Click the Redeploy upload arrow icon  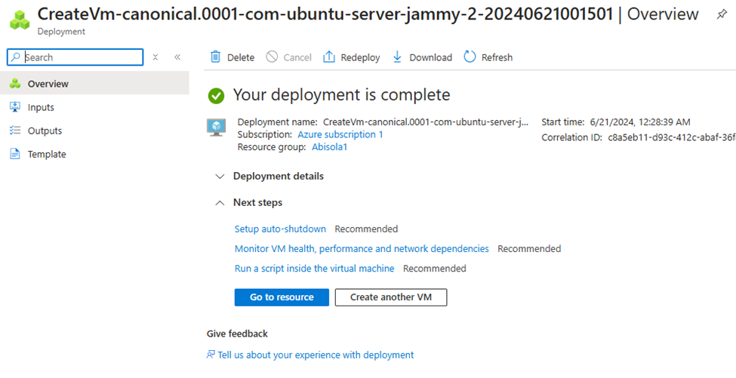coord(328,57)
